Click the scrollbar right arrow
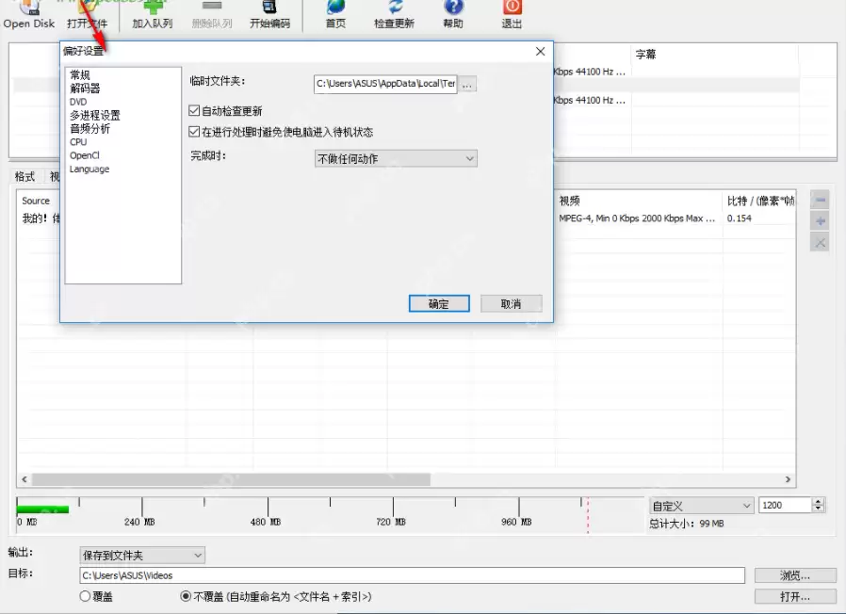Image resolution: width=846 pixels, height=614 pixels. point(788,479)
